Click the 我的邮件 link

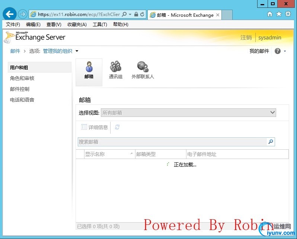259,51
